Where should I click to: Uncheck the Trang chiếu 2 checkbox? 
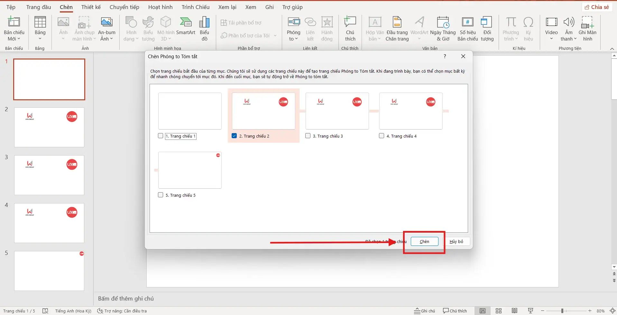pyautogui.click(x=234, y=136)
